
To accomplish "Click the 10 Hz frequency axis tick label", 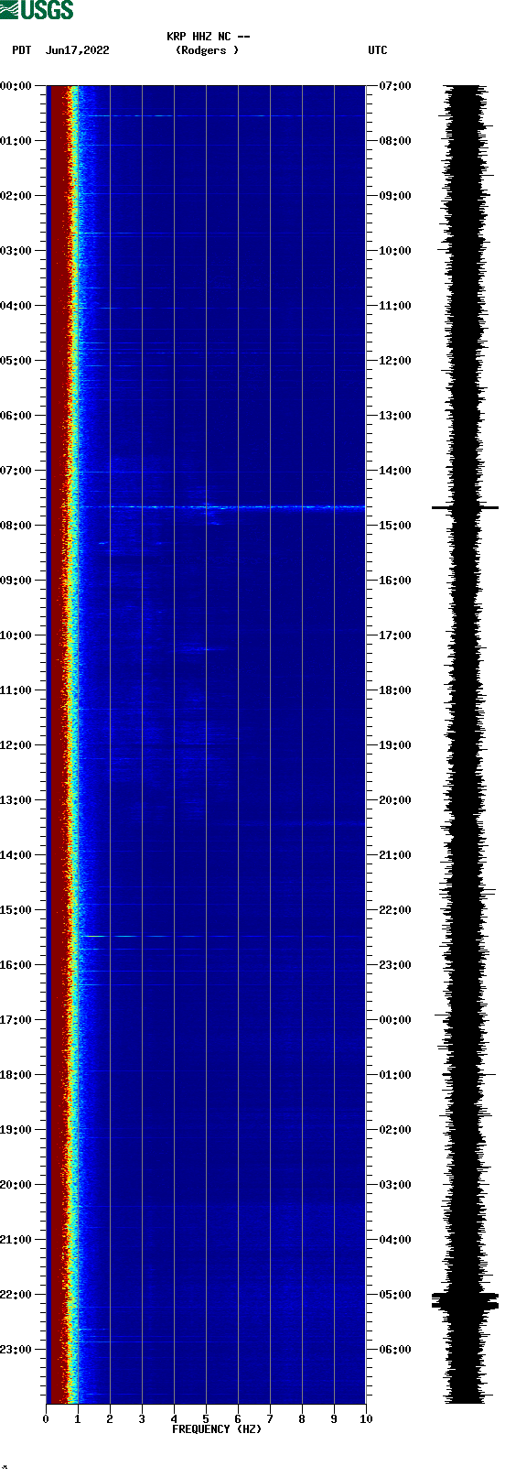I will (366, 1419).
